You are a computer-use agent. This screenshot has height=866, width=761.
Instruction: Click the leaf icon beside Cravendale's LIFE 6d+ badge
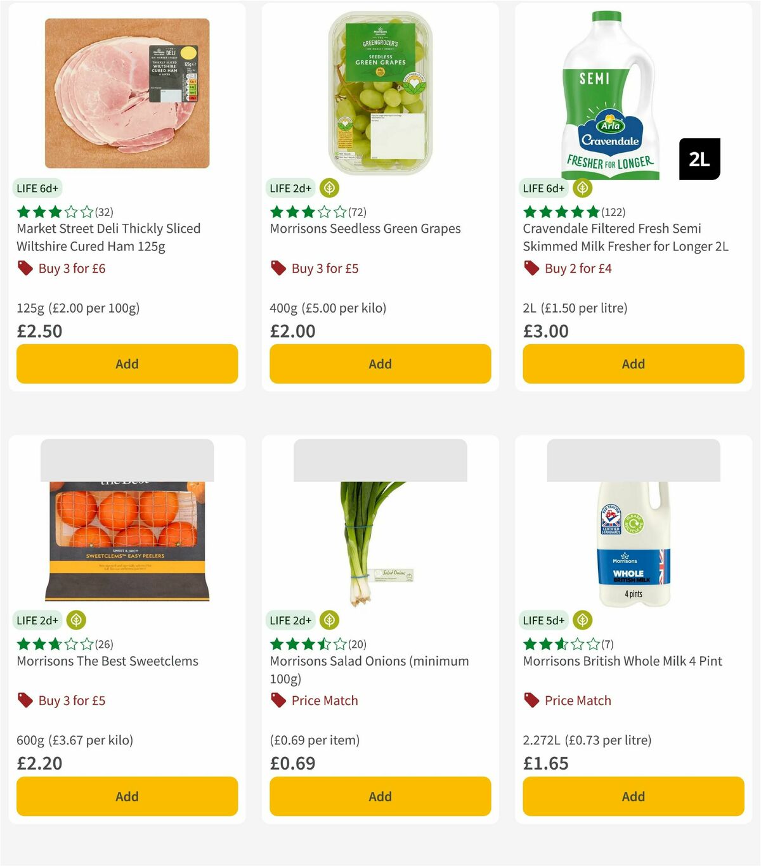tap(582, 188)
